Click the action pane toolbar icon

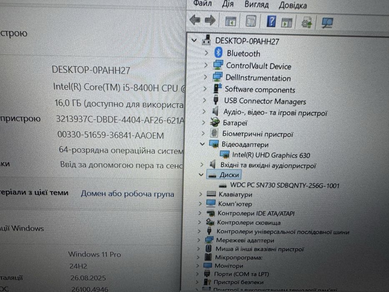(x=287, y=23)
